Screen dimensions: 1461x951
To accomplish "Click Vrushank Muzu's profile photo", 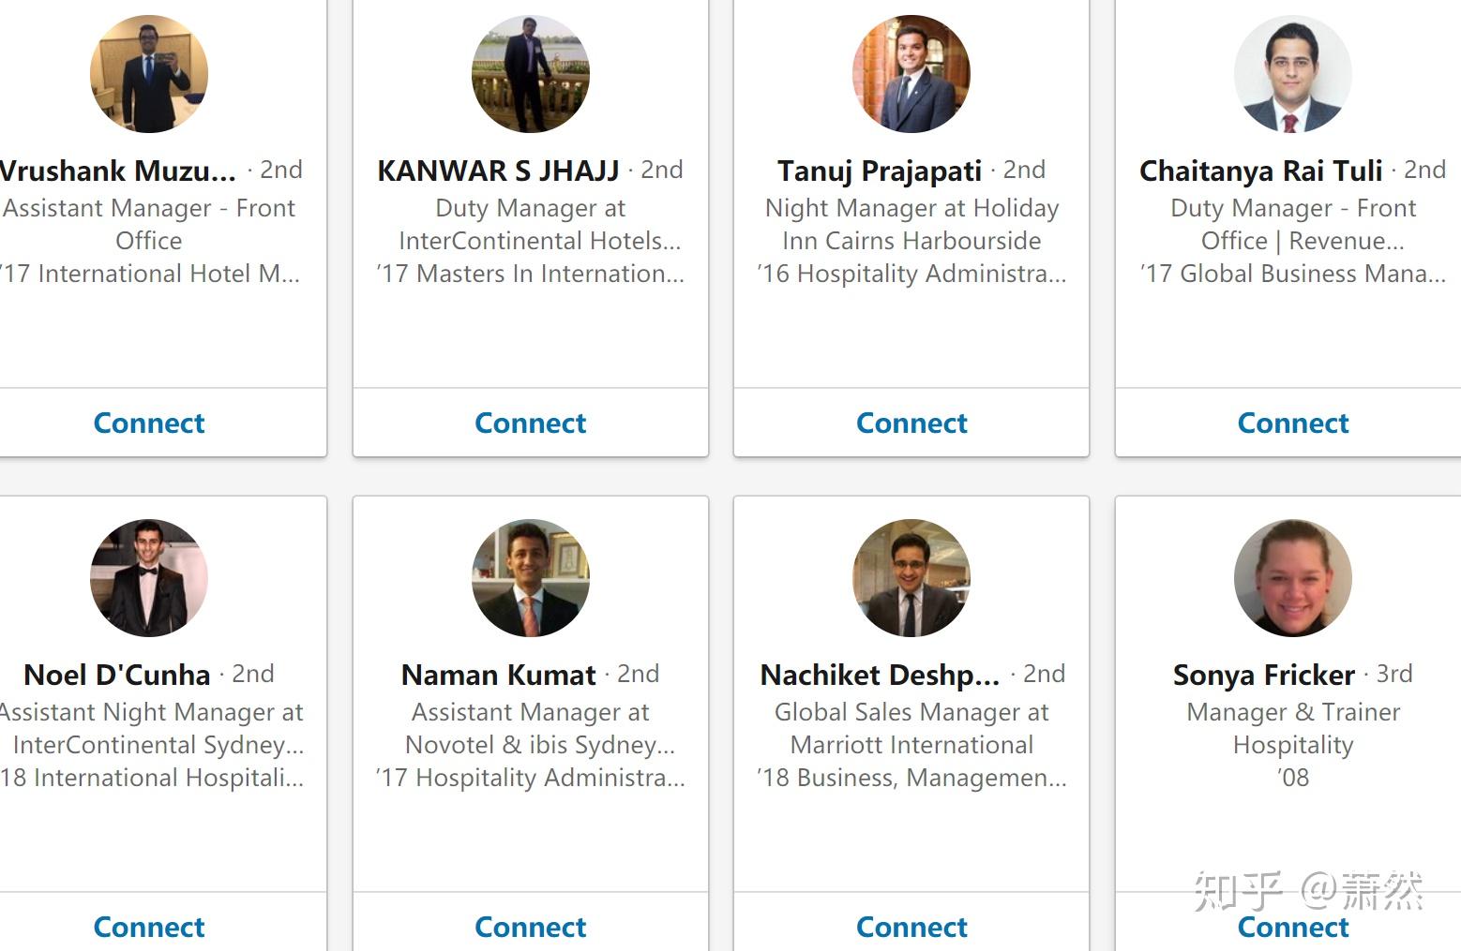I will point(148,74).
